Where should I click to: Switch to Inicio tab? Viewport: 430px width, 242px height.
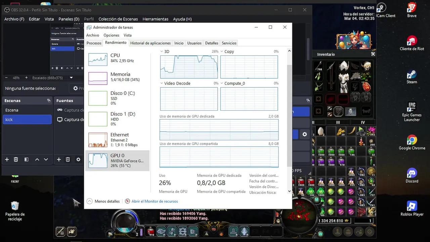coord(179,43)
